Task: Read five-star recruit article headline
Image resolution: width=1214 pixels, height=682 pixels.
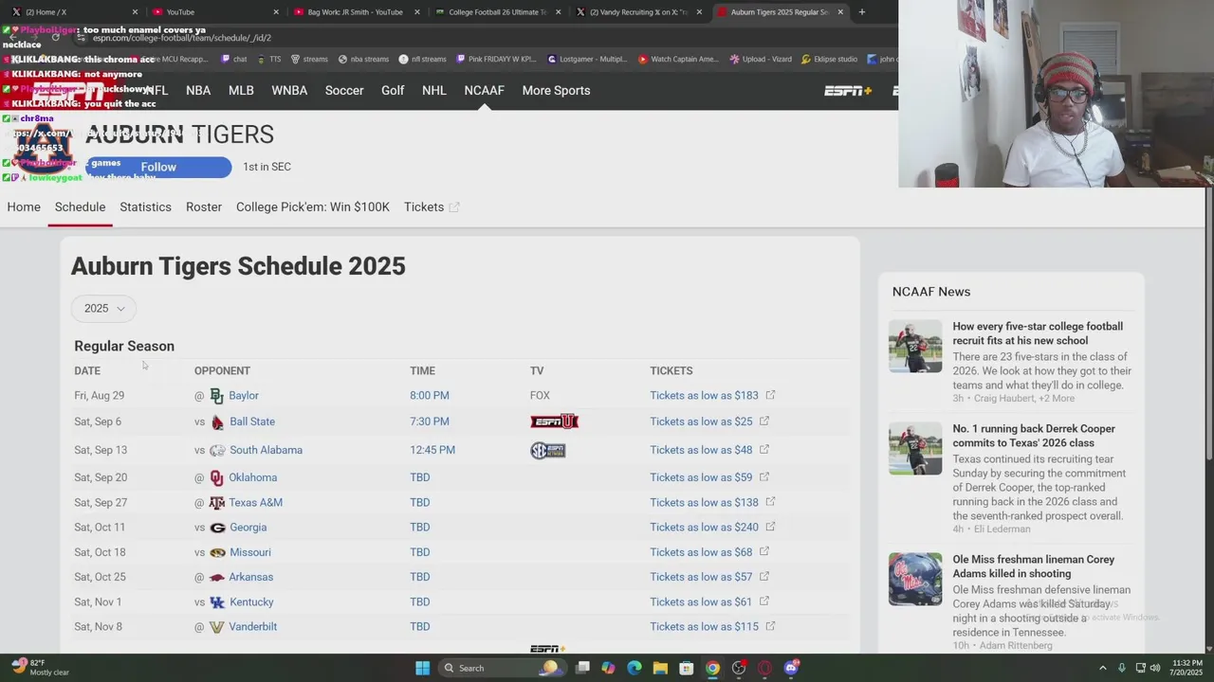Action: pos(1038,333)
